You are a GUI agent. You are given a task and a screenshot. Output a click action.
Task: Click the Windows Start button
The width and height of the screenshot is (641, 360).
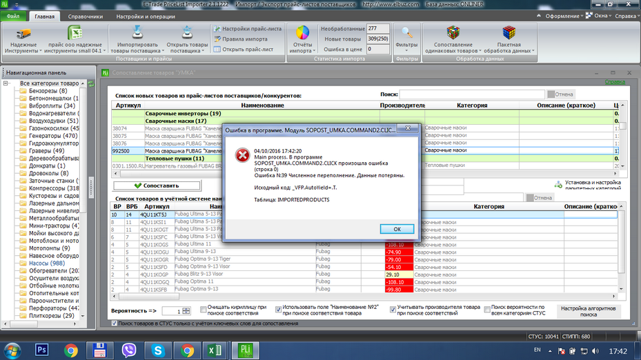[12, 350]
